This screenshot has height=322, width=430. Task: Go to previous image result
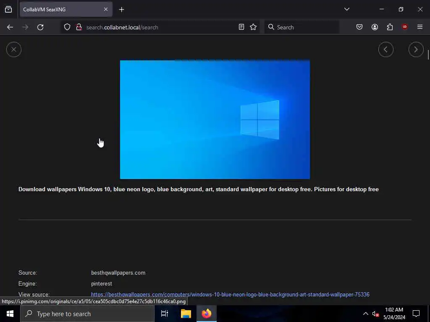pyautogui.click(x=386, y=49)
